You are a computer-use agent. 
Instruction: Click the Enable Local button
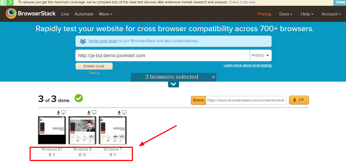coord(94,66)
